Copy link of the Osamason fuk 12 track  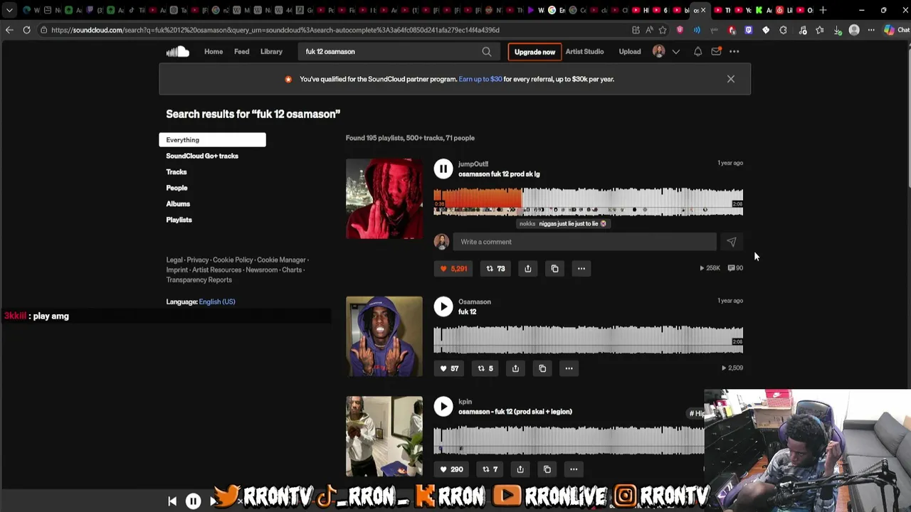pos(542,368)
